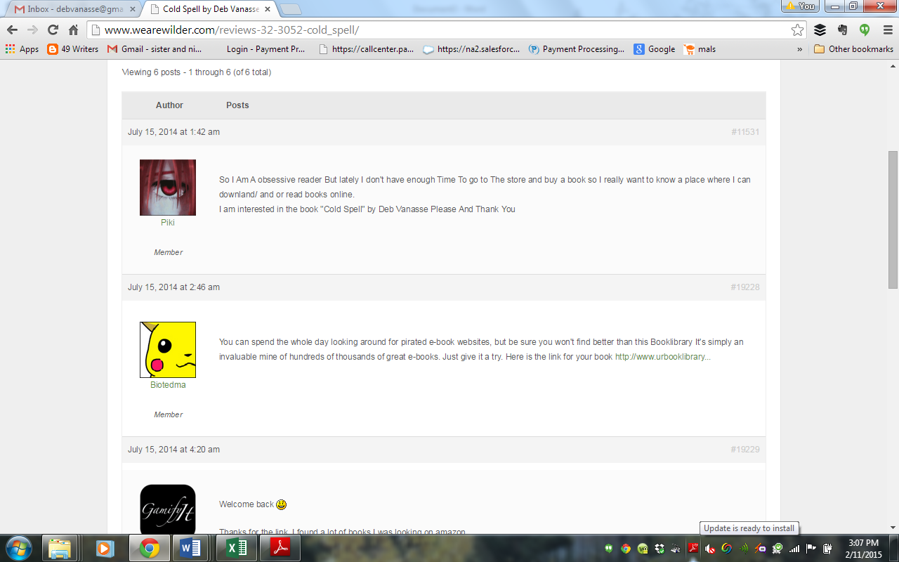Close the Inbox Gmail tab

pos(132,9)
